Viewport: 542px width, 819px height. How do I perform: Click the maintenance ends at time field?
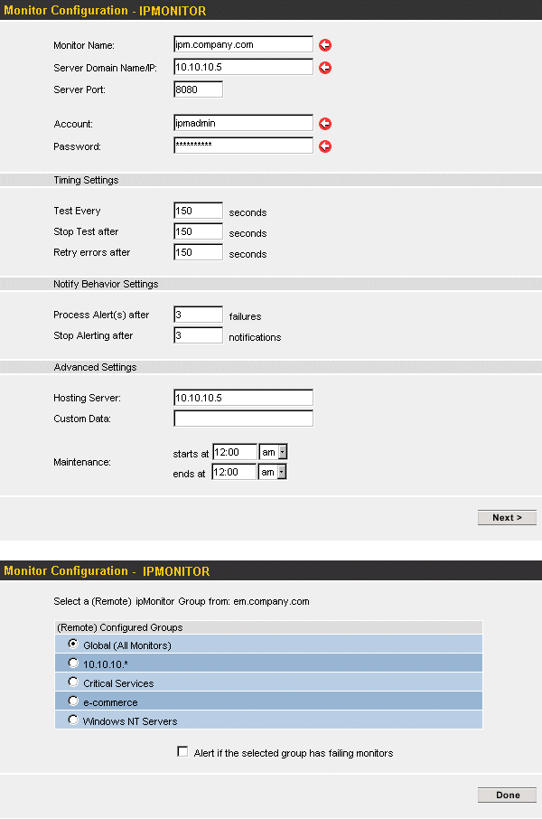(x=234, y=472)
